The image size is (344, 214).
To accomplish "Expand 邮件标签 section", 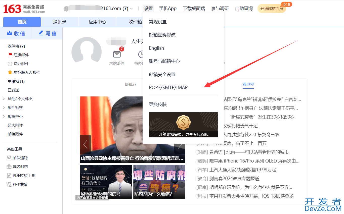I will tap(4, 108).
